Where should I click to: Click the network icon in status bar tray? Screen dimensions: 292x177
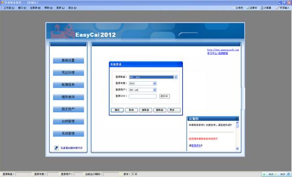point(289,174)
